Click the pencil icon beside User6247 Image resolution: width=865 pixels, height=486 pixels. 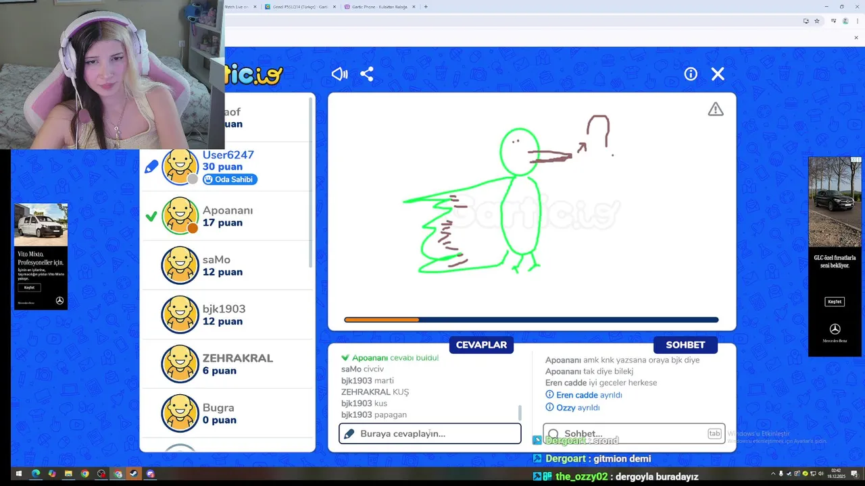tap(151, 167)
